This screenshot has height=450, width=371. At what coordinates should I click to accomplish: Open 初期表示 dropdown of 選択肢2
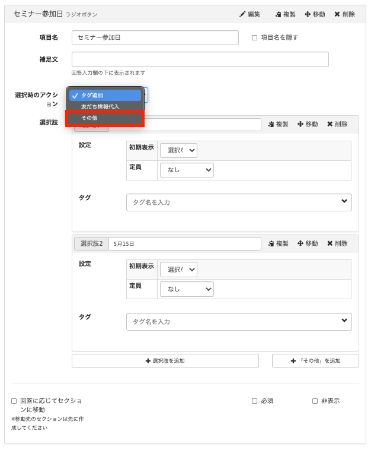pos(178,270)
